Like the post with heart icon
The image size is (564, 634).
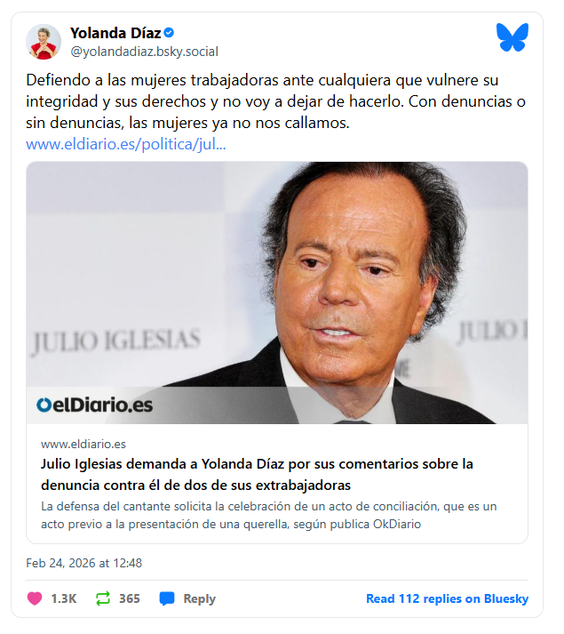click(35, 598)
